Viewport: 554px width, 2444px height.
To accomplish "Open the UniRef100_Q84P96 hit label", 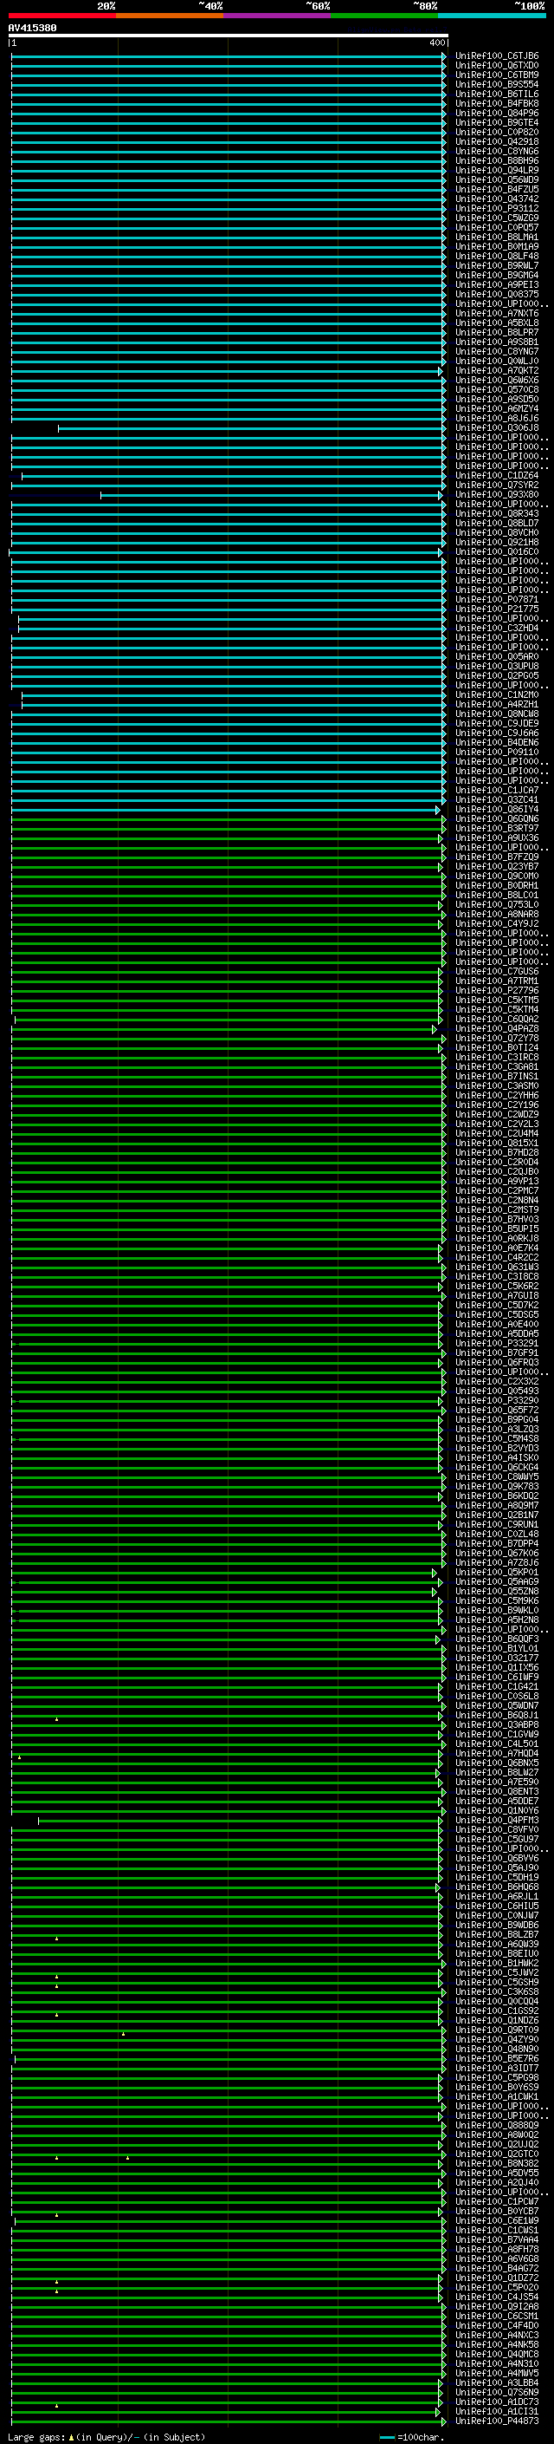I will [497, 113].
